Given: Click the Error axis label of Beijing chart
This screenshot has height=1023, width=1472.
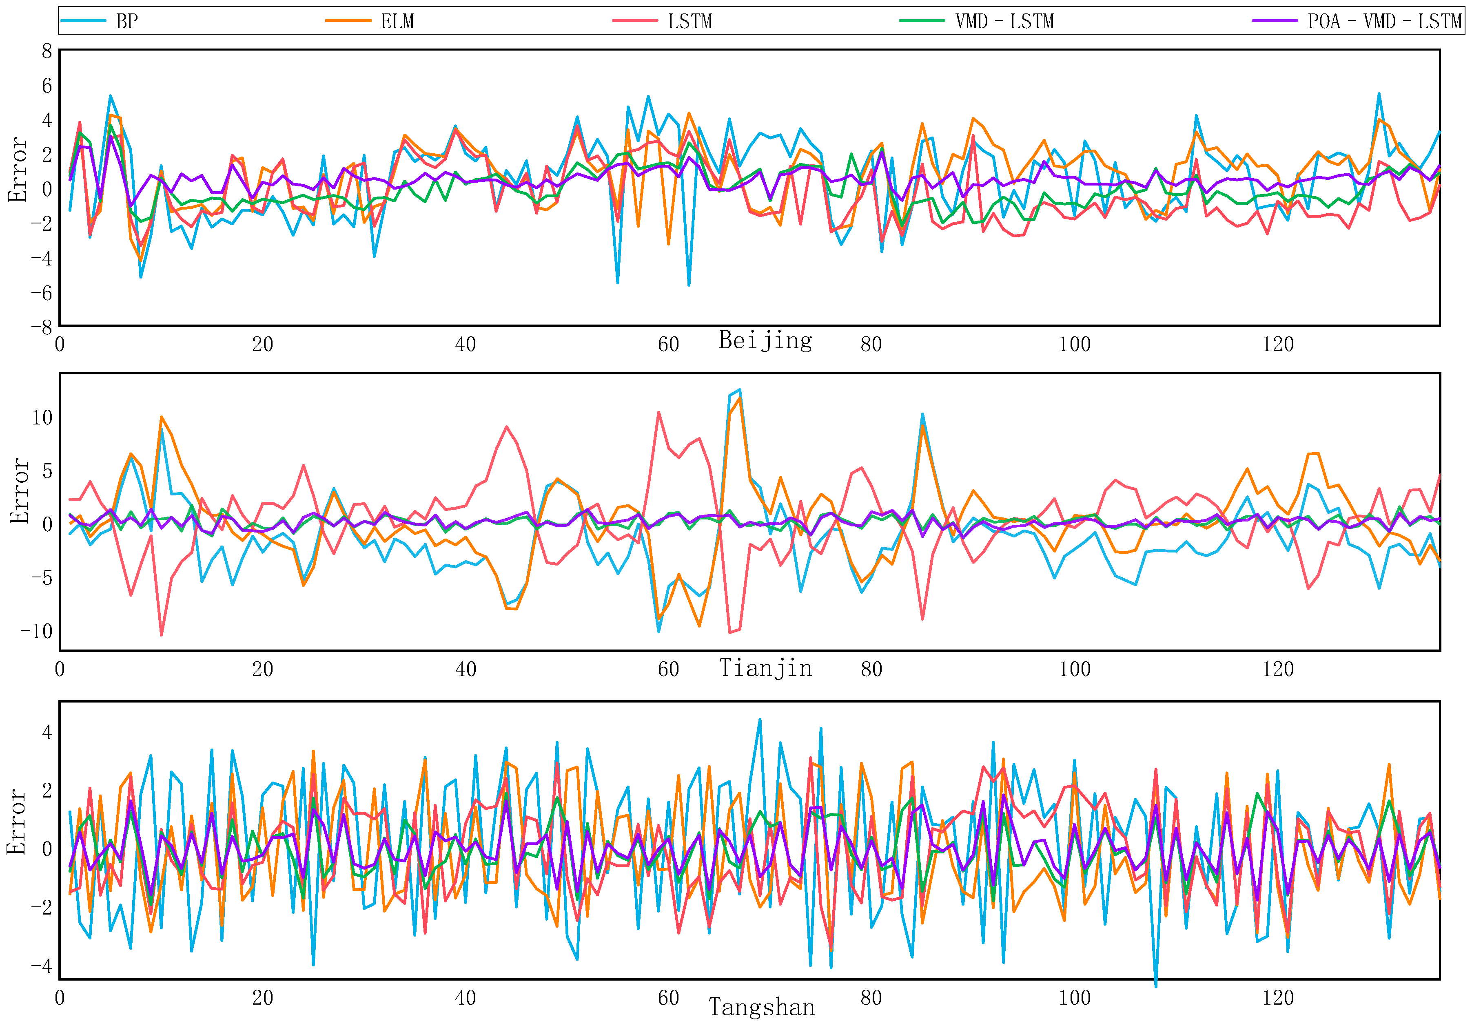Looking at the screenshot, I should pyautogui.click(x=18, y=170).
